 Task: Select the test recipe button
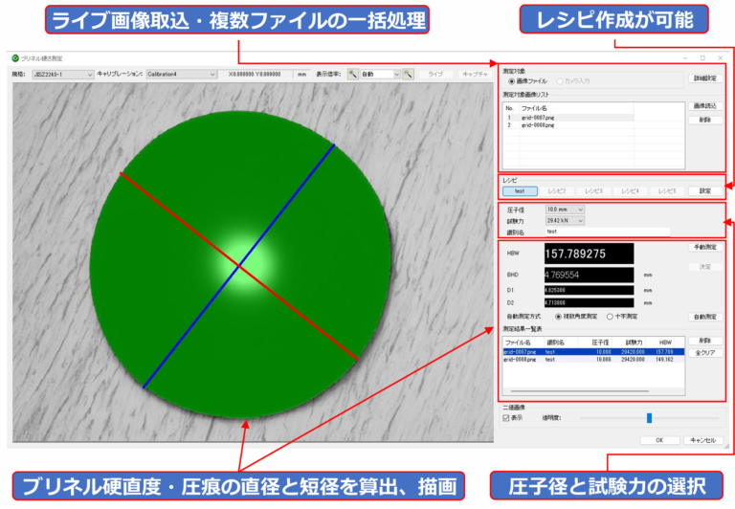pyautogui.click(x=520, y=190)
